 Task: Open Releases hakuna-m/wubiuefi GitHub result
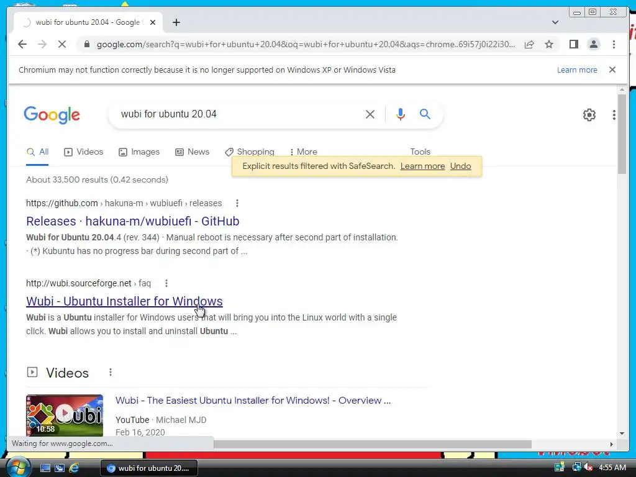133,222
